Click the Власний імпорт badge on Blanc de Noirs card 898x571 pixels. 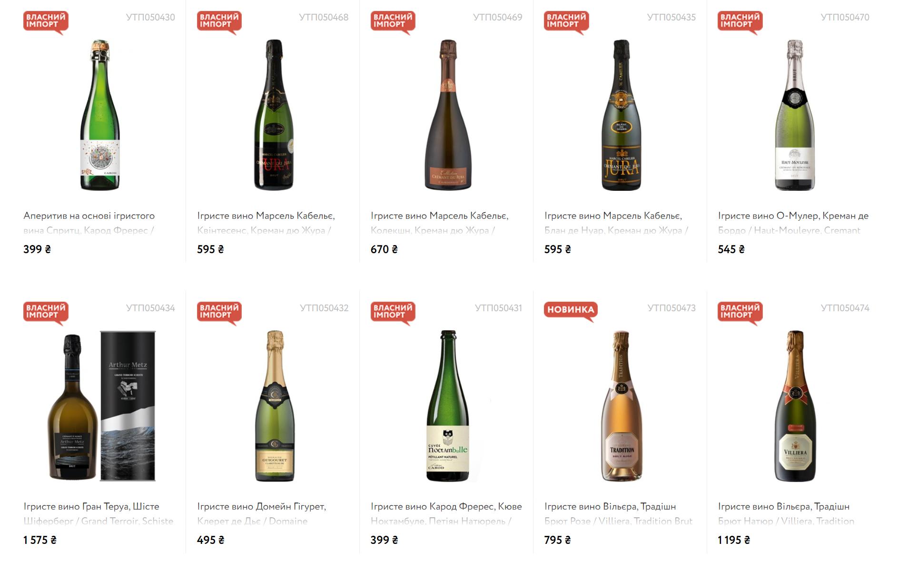(x=566, y=21)
